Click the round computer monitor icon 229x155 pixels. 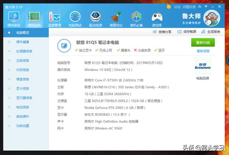(64, 46)
